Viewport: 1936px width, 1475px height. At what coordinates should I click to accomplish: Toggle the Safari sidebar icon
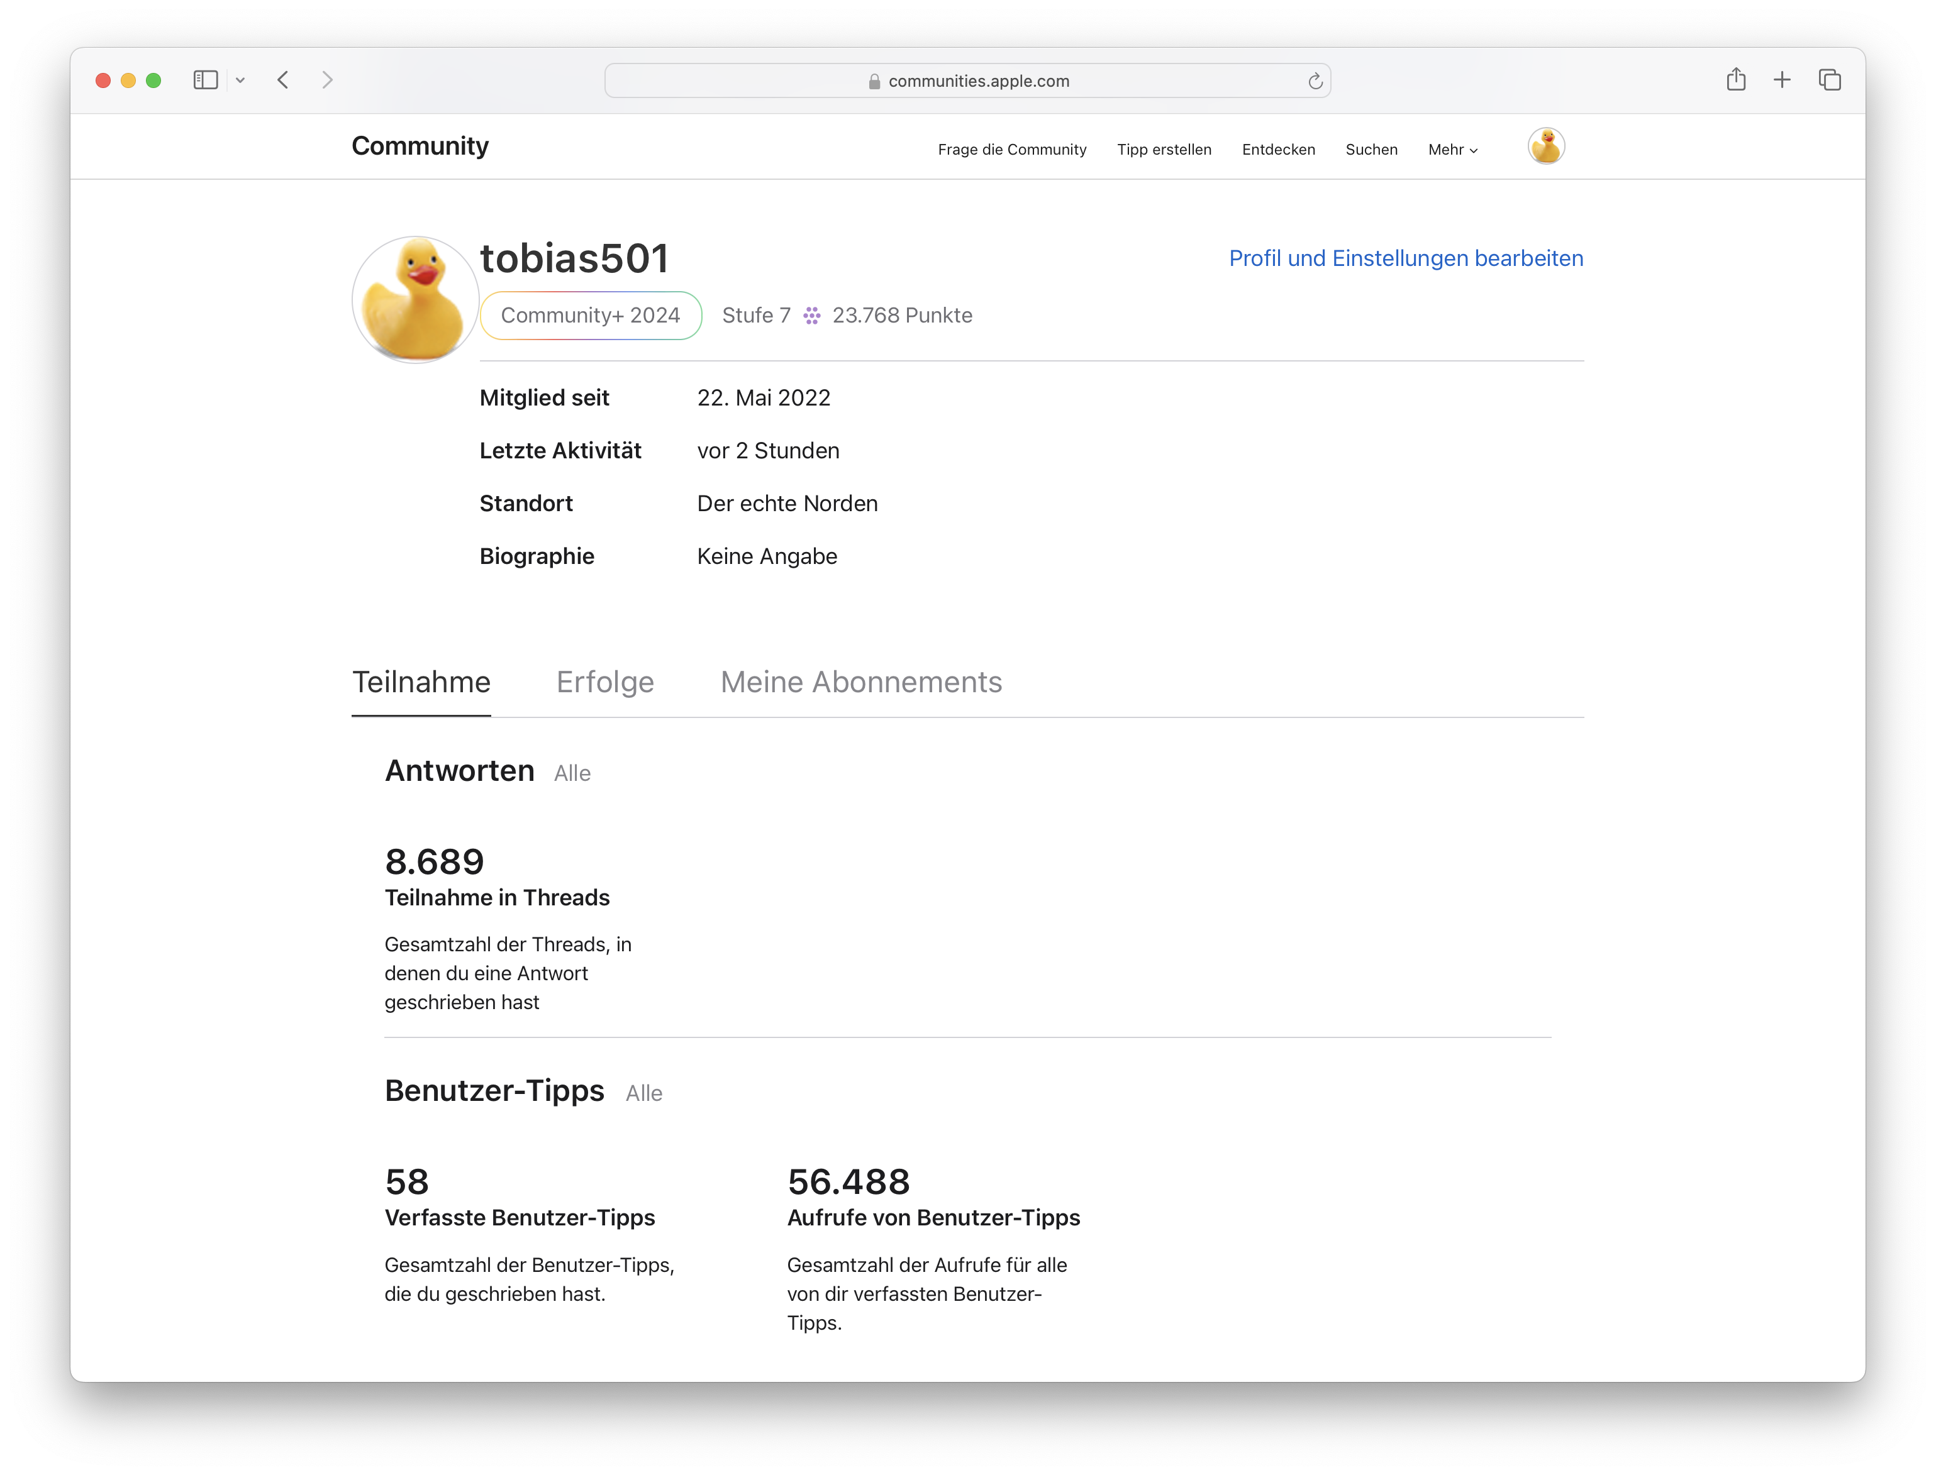click(206, 80)
